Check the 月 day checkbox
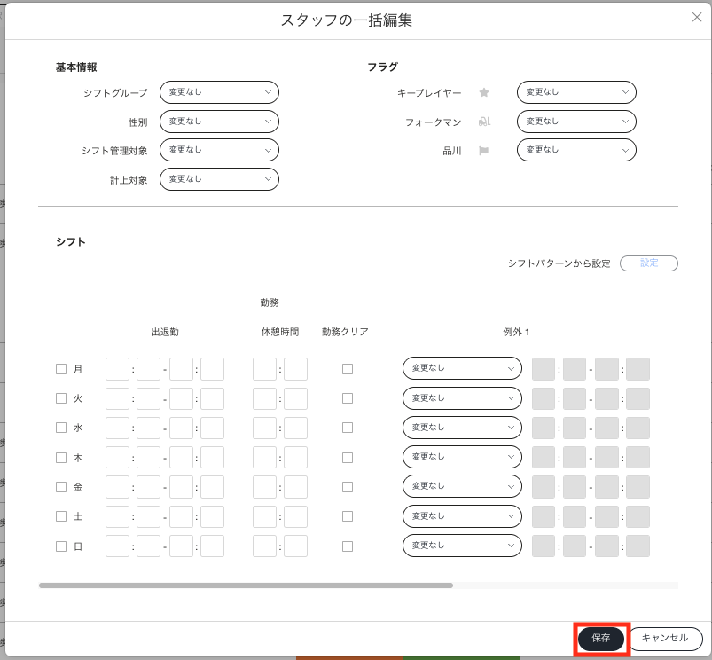712x660 pixels. (x=61, y=369)
